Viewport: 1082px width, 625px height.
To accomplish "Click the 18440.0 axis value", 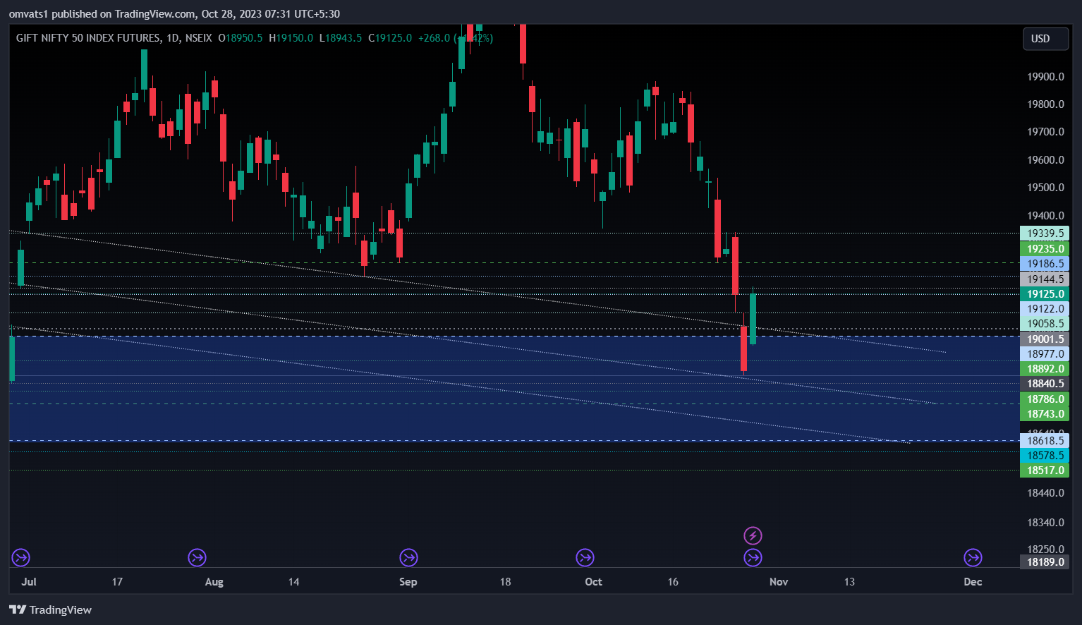I will pos(1045,493).
